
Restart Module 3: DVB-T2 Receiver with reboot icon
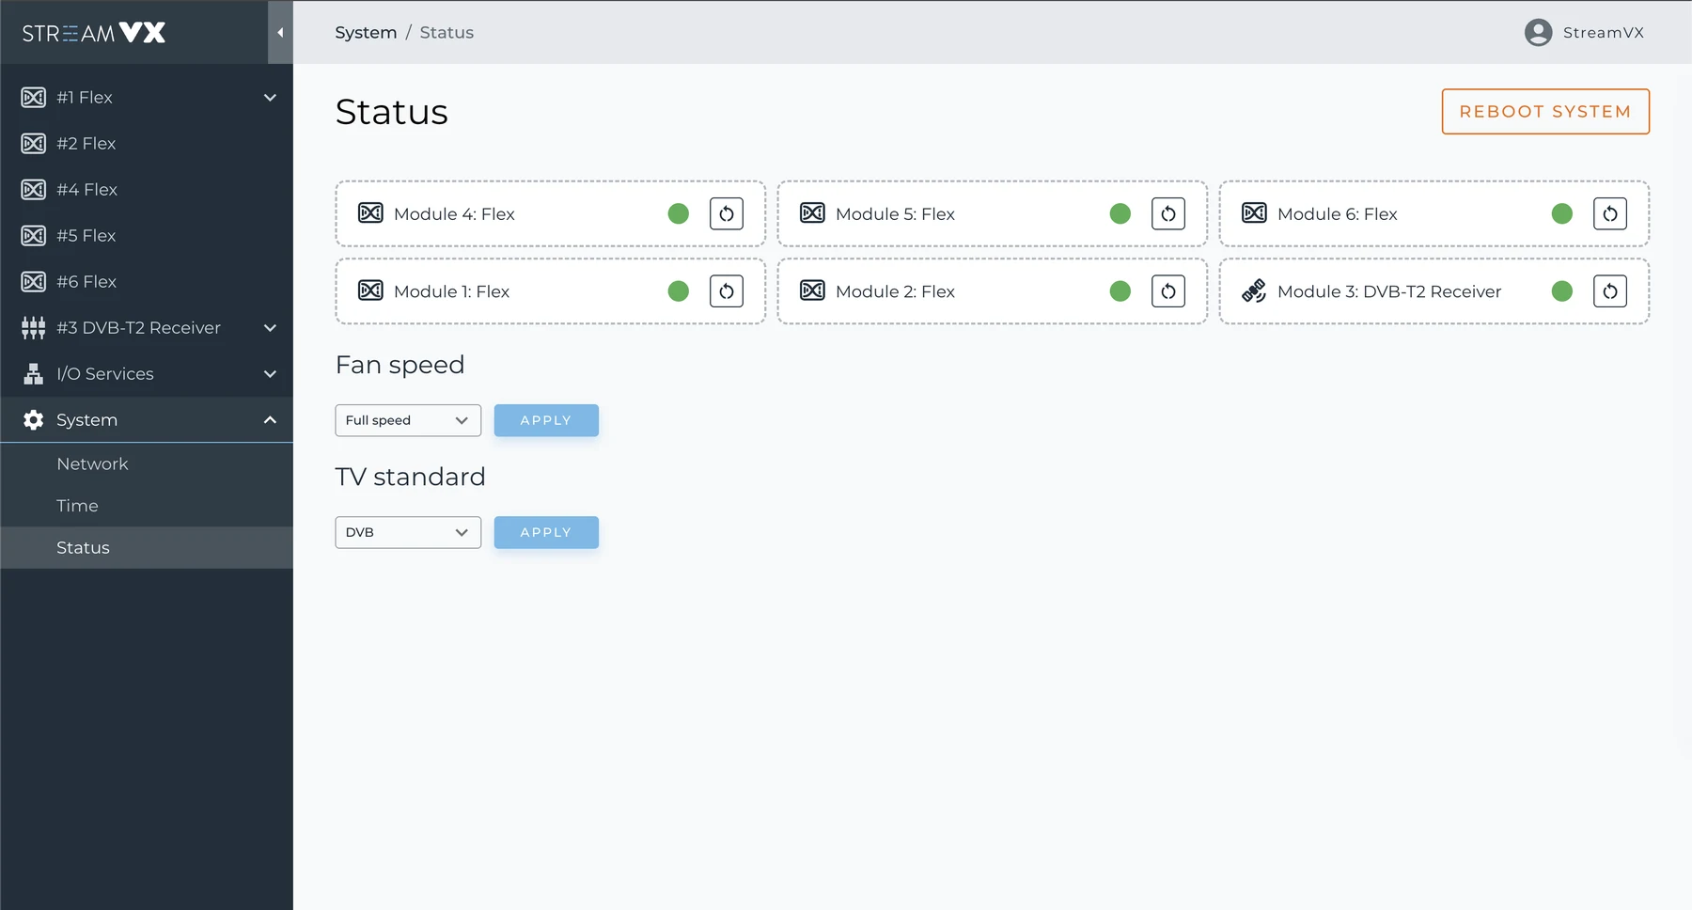(1610, 291)
